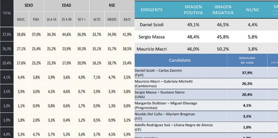Click the NS/NC column header
Image resolution: width=278 pixels, height=138 pixels.
[253, 10]
